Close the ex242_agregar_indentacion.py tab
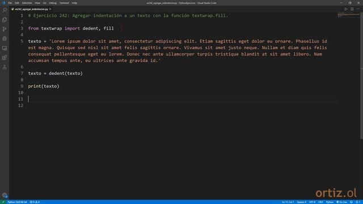 click(x=50, y=9)
